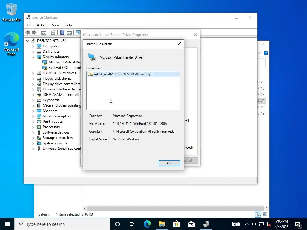
Task: Select the vrd.inf_amd64 vrd.sys driver file entry
Action: point(133,74)
